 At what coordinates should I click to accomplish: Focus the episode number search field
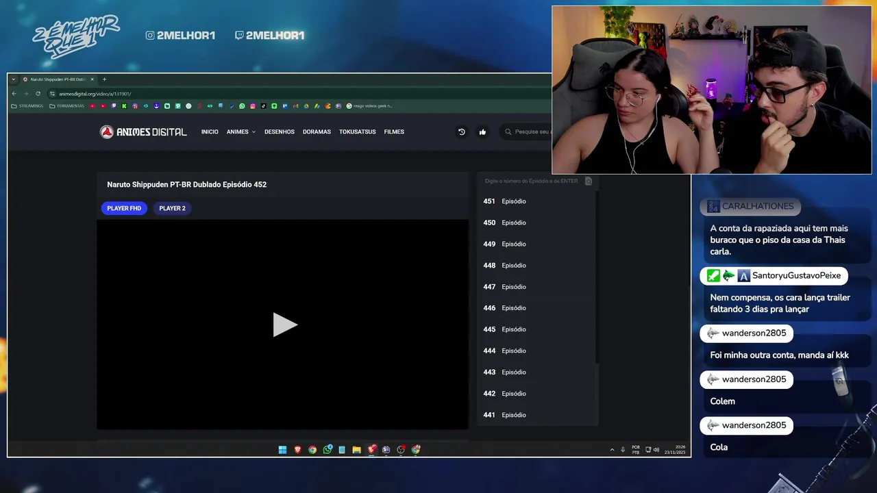tap(532, 181)
